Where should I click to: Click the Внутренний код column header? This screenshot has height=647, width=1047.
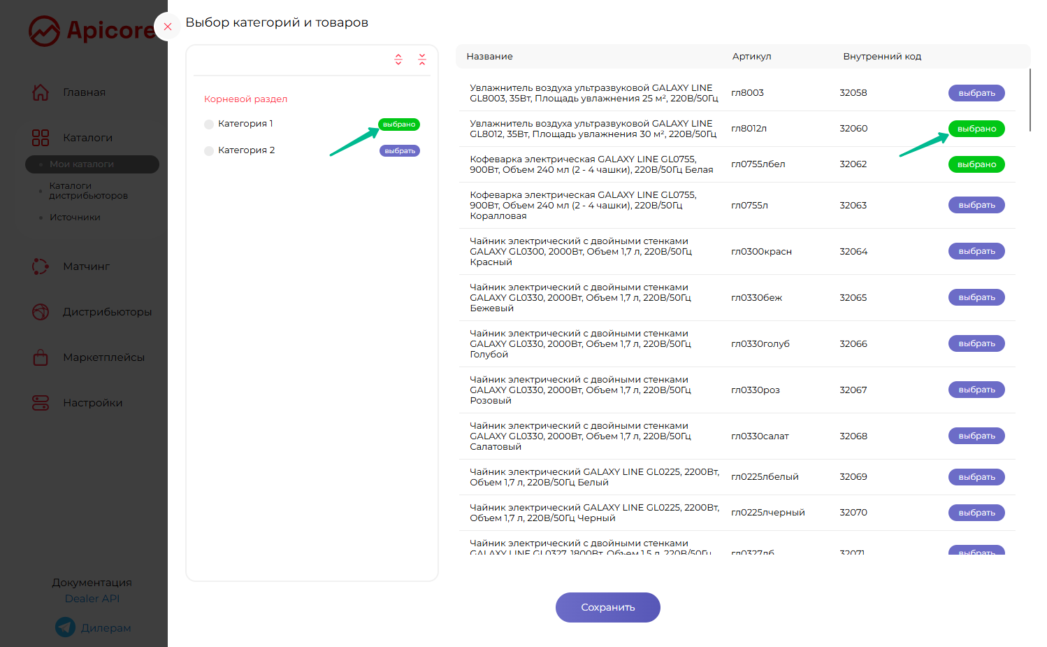(882, 57)
